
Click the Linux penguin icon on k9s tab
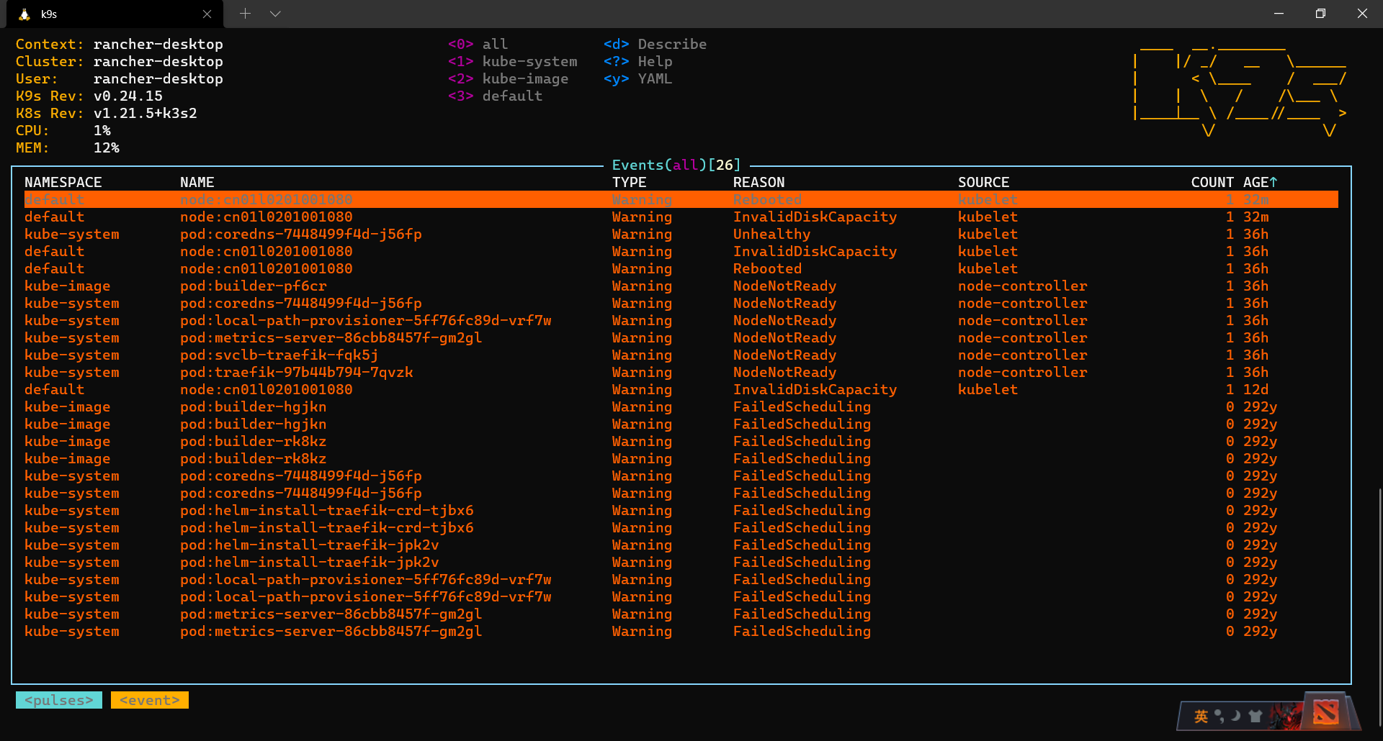24,14
